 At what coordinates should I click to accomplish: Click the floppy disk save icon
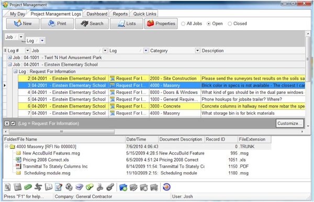click(x=18, y=187)
